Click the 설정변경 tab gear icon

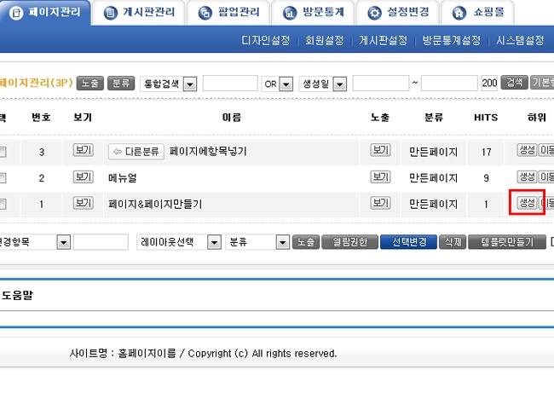coord(374,13)
